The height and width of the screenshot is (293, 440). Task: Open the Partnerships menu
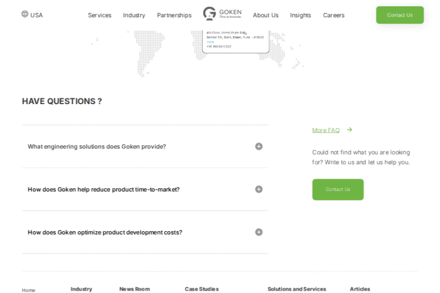point(174,15)
